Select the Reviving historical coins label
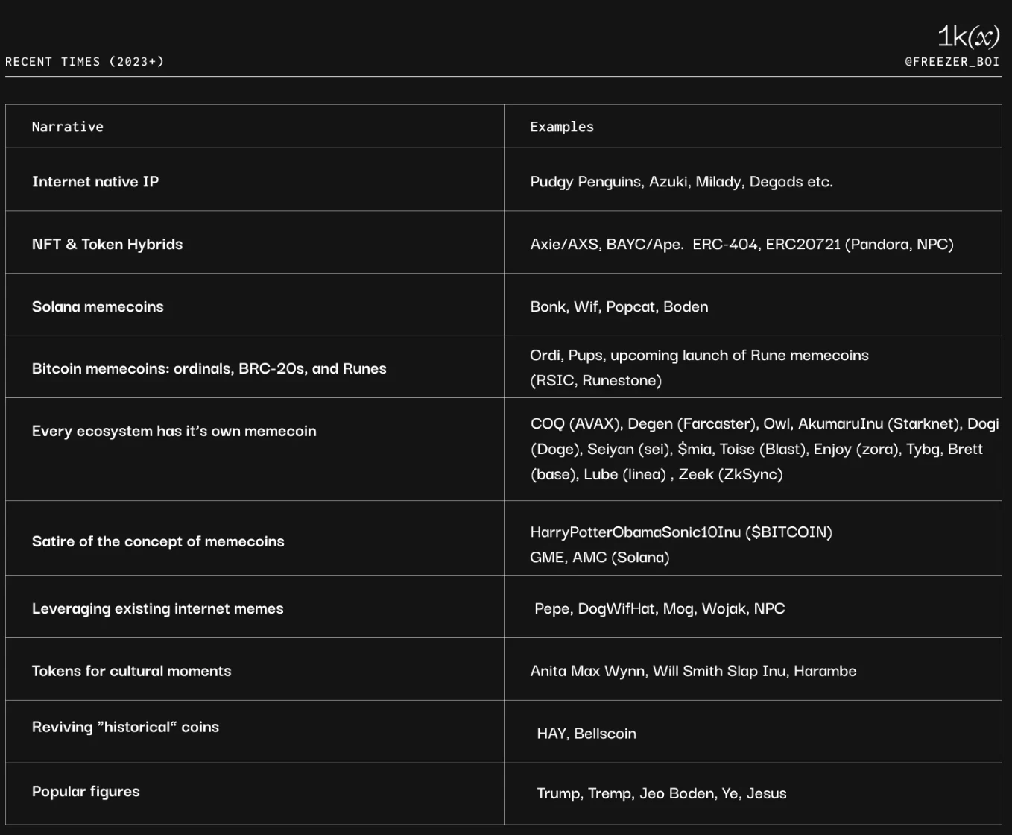Viewport: 1012px width, 835px height. coord(125,727)
